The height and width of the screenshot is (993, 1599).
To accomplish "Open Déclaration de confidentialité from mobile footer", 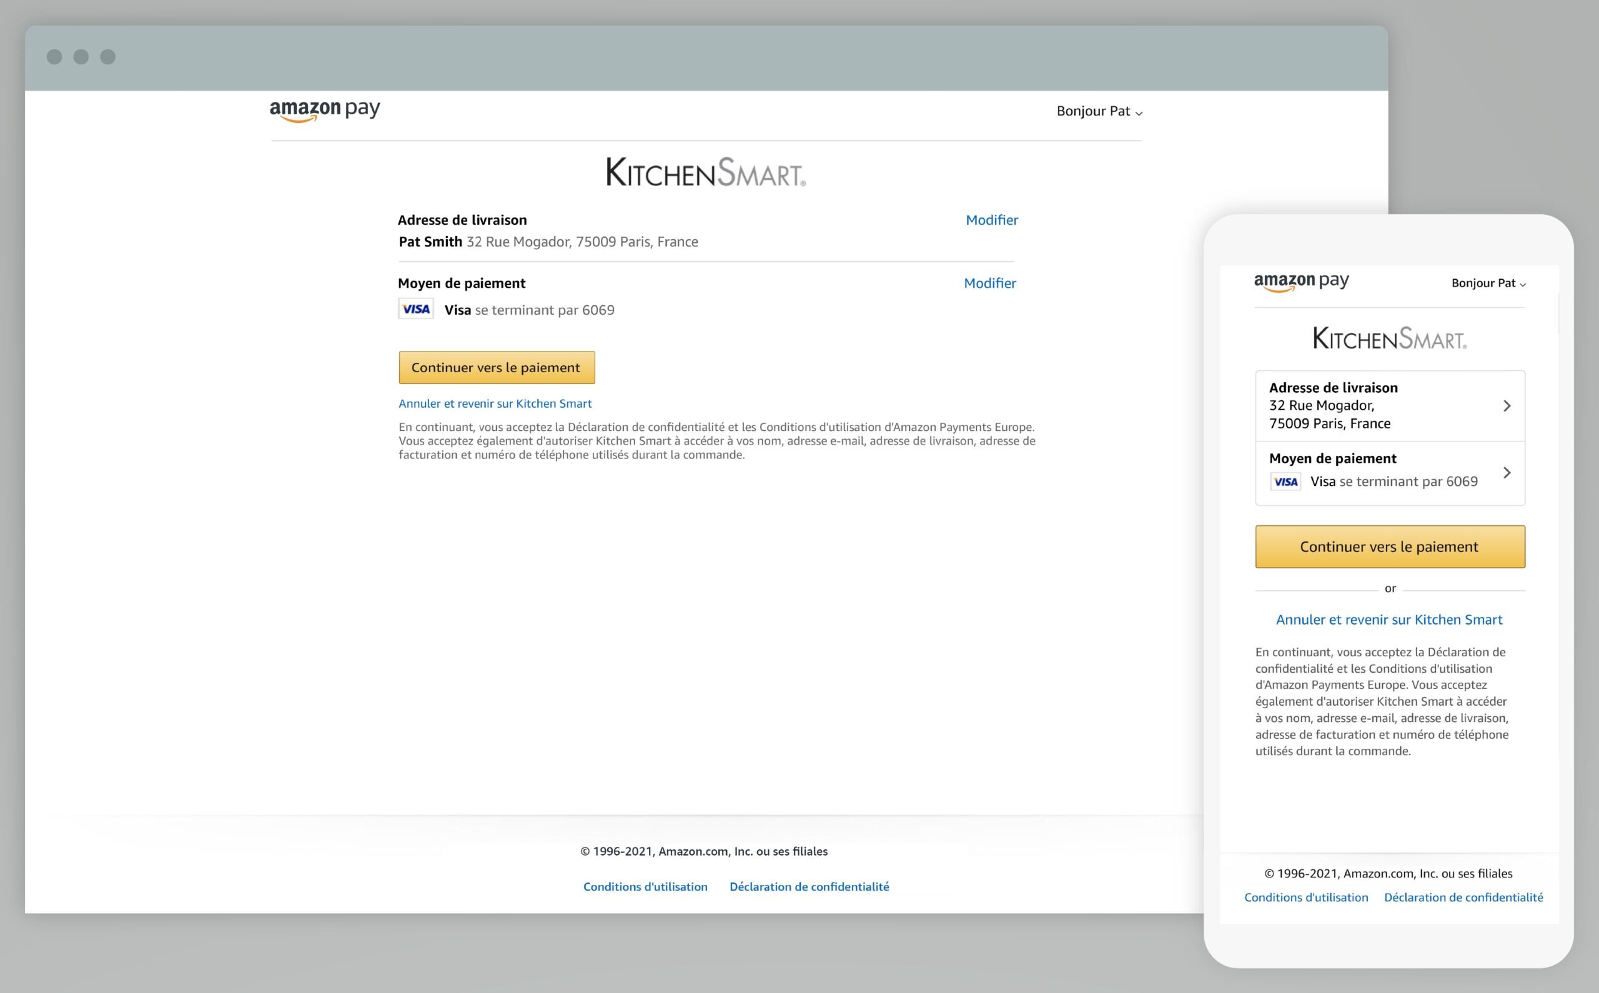I will (1462, 897).
